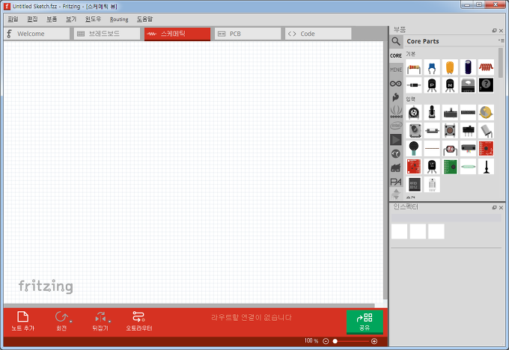This screenshot has height=350, width=509.
Task: Pick the black antenna part
Action: coord(486,167)
